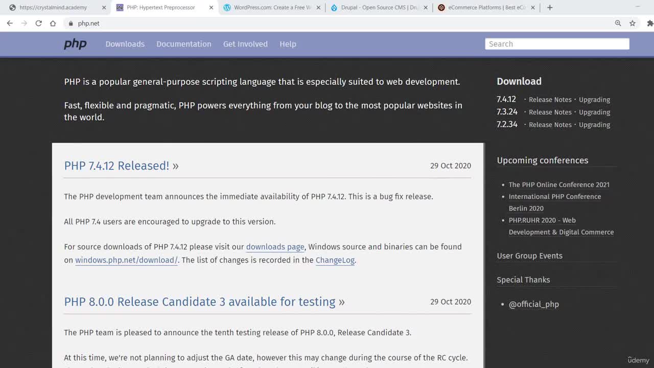Close the WordPress.com tab
Screen dimensions: 654x368
318,8
